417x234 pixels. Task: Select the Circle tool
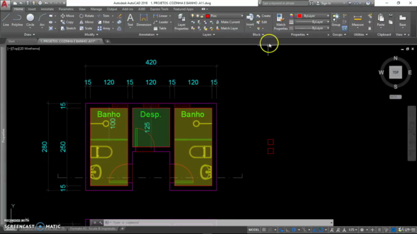pos(30,20)
